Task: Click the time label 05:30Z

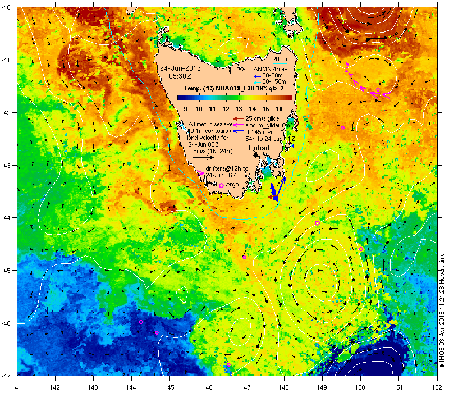Action: pos(180,76)
